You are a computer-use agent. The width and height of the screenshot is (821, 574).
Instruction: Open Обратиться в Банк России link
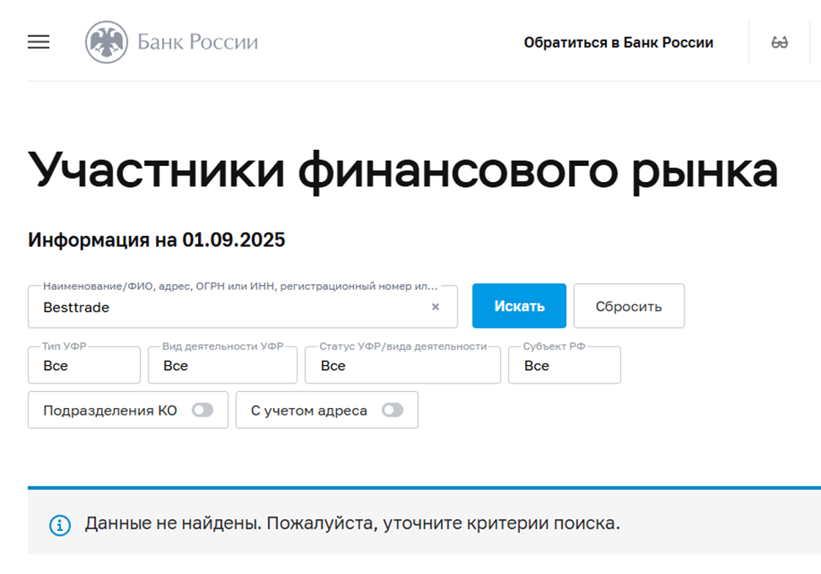click(x=619, y=42)
